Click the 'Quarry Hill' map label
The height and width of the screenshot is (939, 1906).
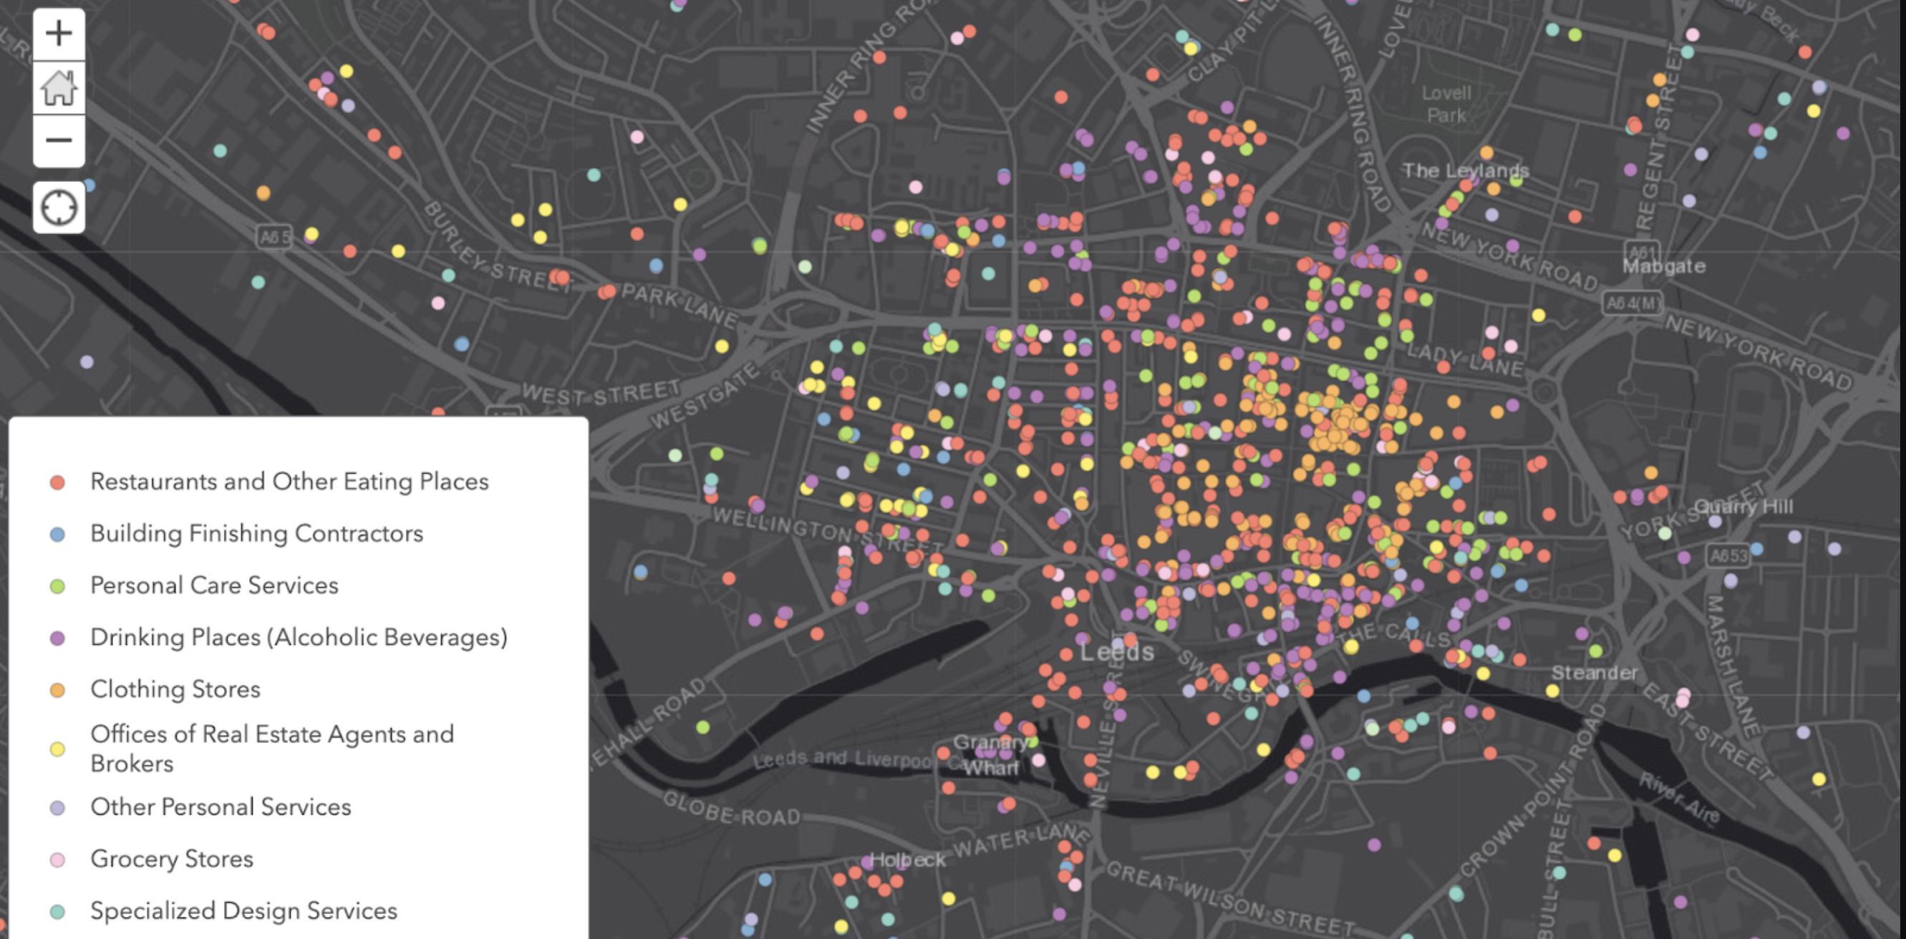pos(1743,507)
